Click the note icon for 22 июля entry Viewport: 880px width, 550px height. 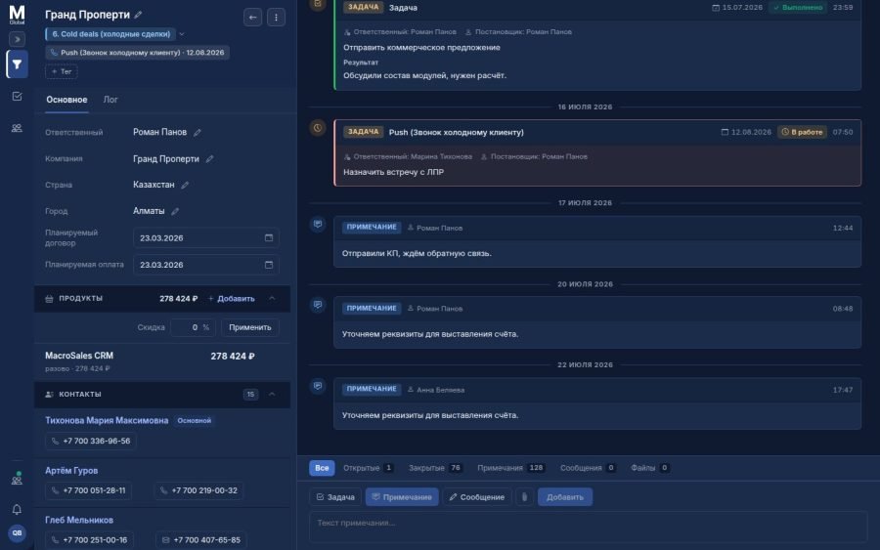318,386
